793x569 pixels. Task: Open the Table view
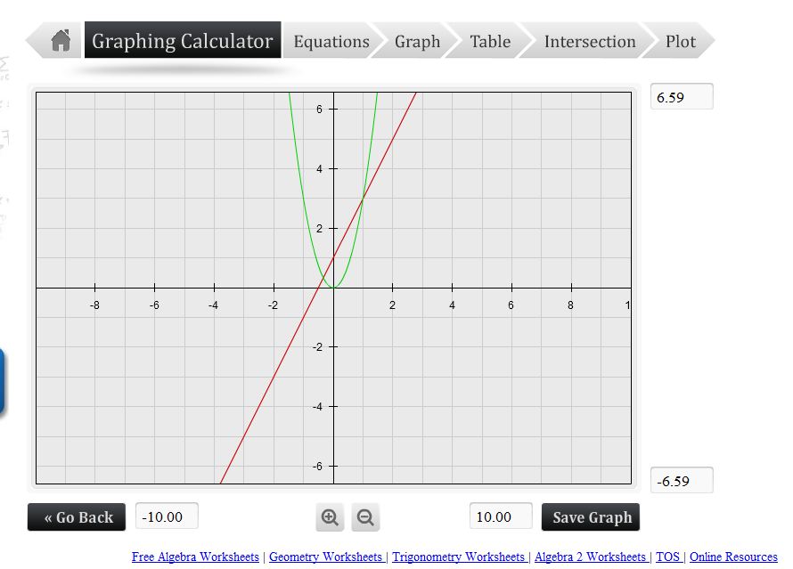488,41
